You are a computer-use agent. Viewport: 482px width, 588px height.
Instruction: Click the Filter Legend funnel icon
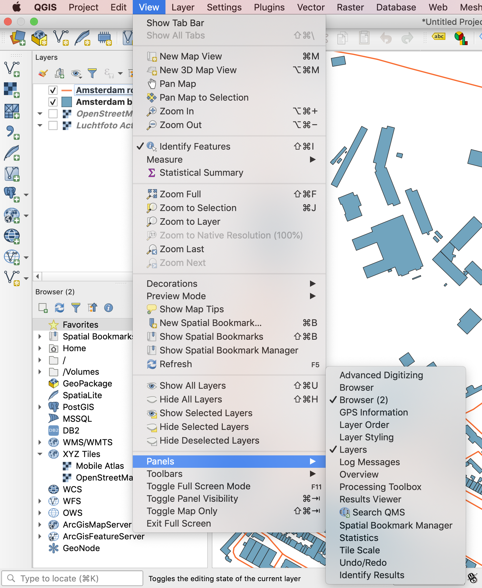pyautogui.click(x=93, y=73)
